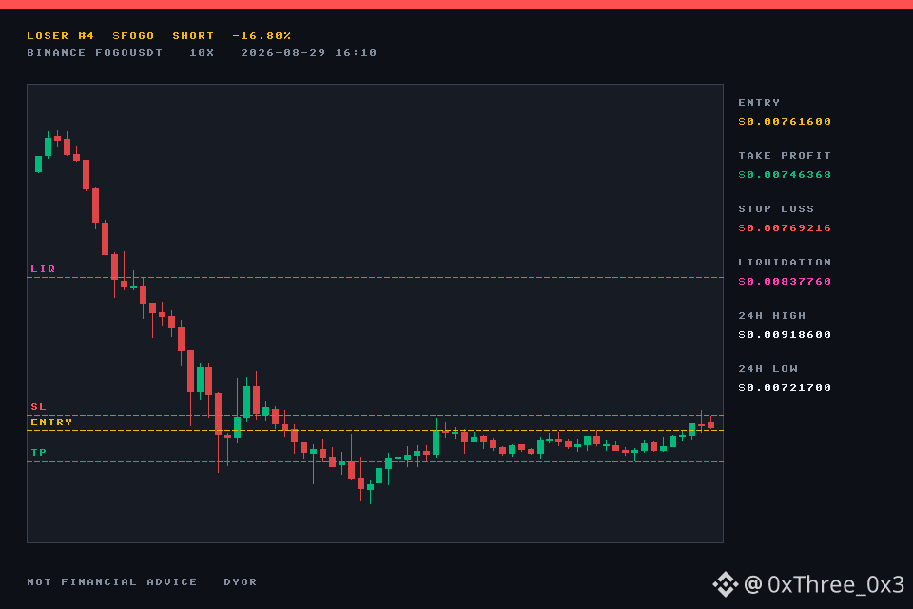This screenshot has height=609, width=913.
Task: Click NOT FINANCIAL ADVICE disclaimer text
Action: tap(112, 582)
